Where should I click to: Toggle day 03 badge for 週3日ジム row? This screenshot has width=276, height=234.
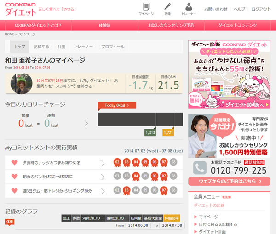(x=126, y=189)
